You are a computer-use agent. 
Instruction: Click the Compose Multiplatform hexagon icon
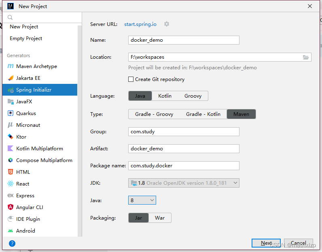click(x=11, y=160)
